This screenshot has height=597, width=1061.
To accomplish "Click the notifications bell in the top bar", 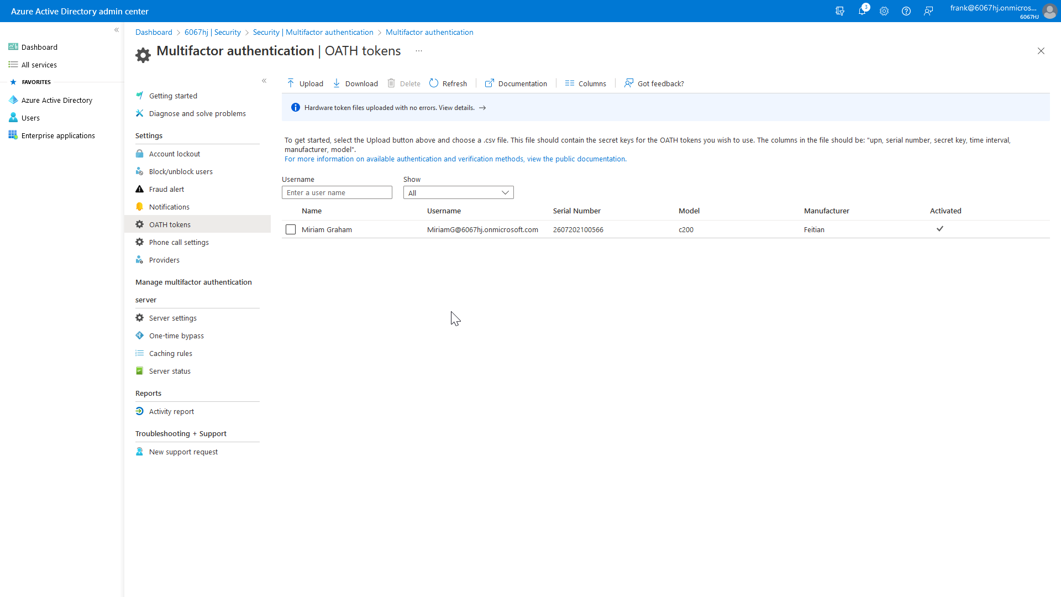I will click(x=863, y=11).
